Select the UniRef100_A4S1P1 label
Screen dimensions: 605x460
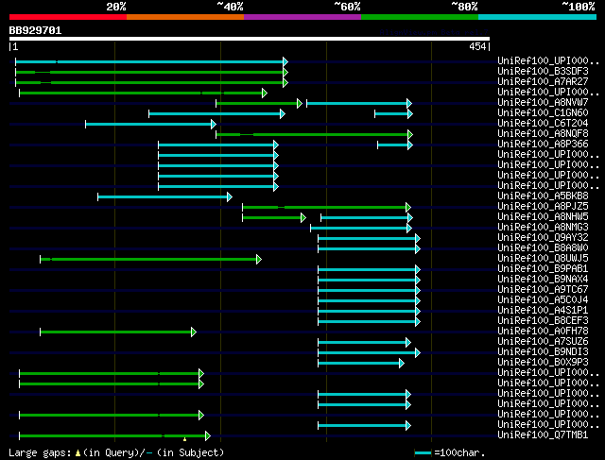click(543, 311)
